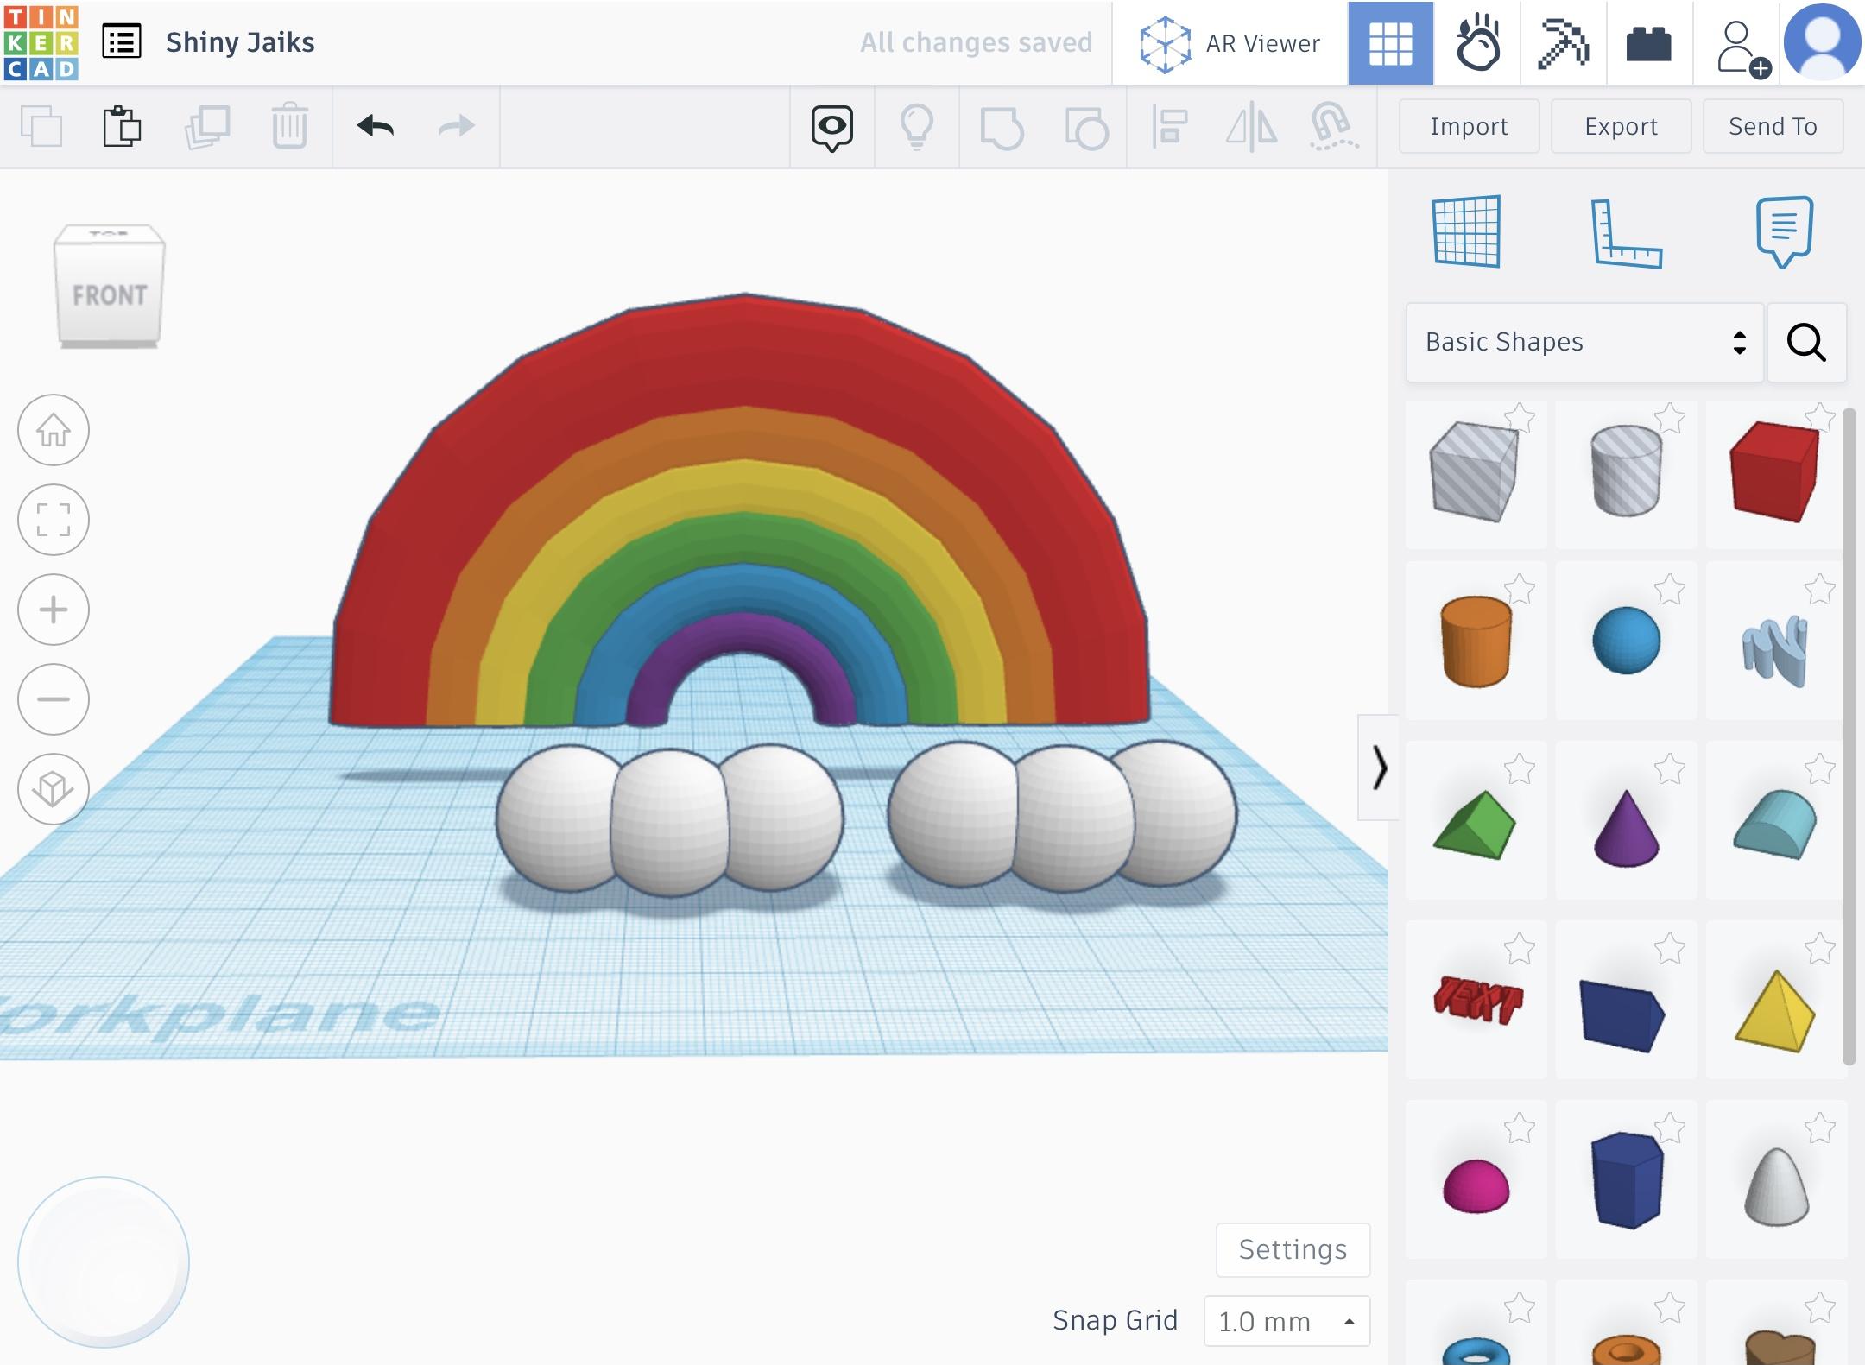Select the Ruler tool icon

[x=1626, y=233]
